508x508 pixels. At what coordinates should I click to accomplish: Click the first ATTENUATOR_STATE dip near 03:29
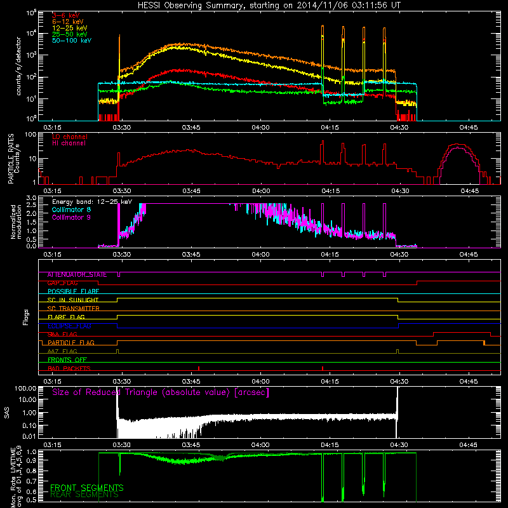[119, 274]
